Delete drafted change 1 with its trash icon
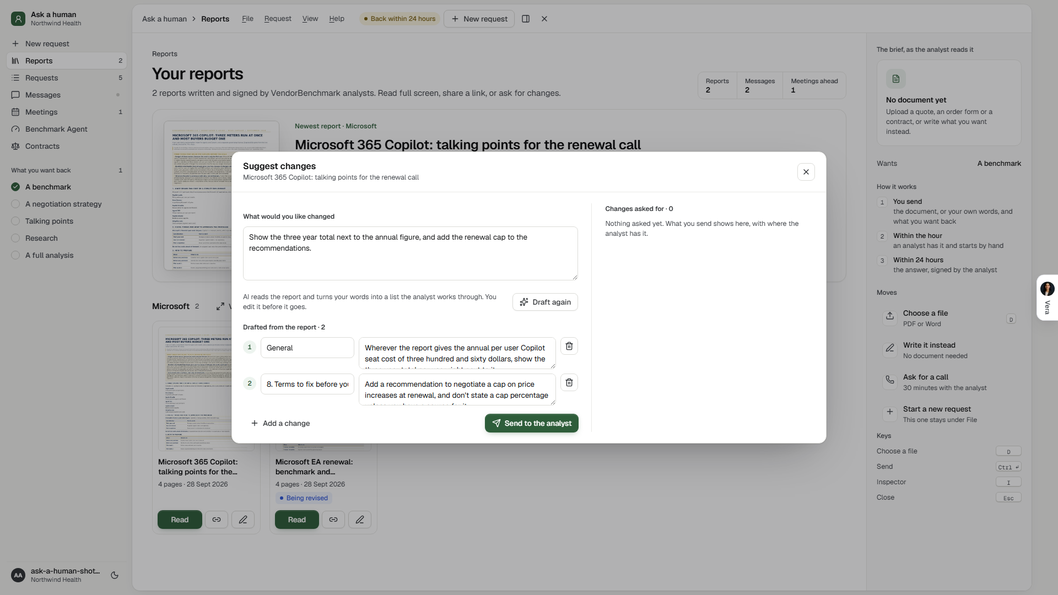 coord(569,347)
